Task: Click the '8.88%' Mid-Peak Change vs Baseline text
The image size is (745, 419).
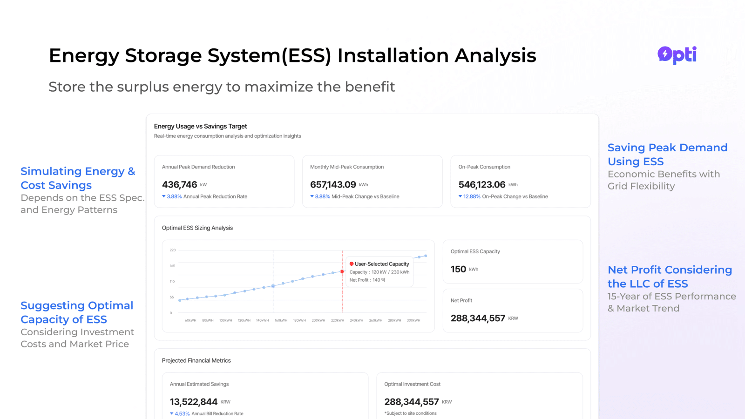Action: coord(357,196)
